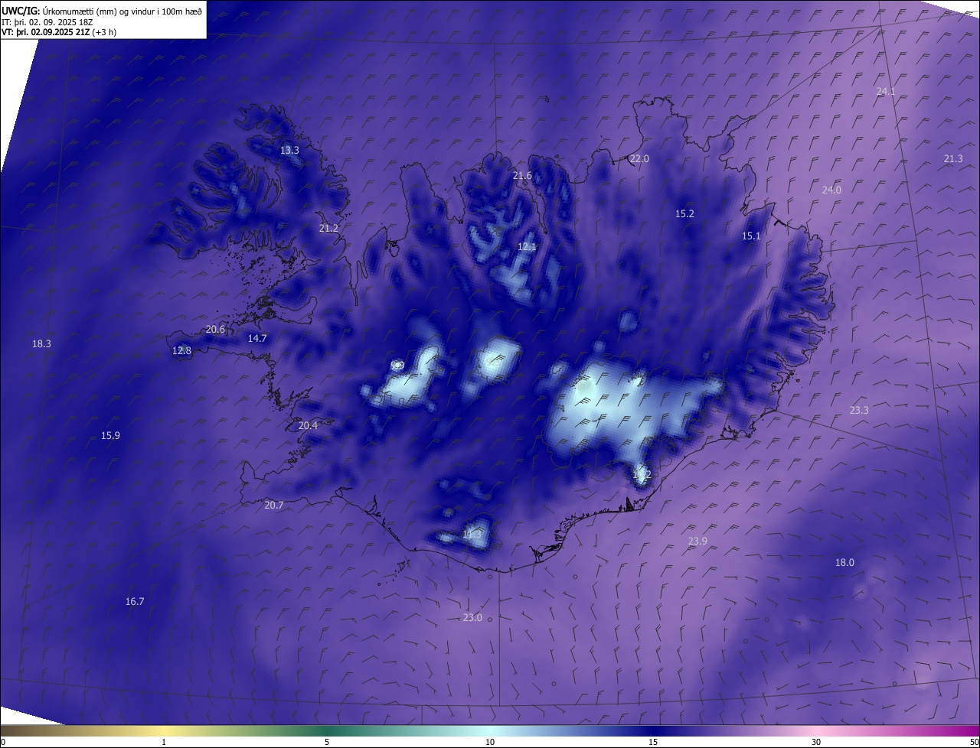The width and height of the screenshot is (980, 748).
Task: Click the 24.0 value label
Action: 831,190
